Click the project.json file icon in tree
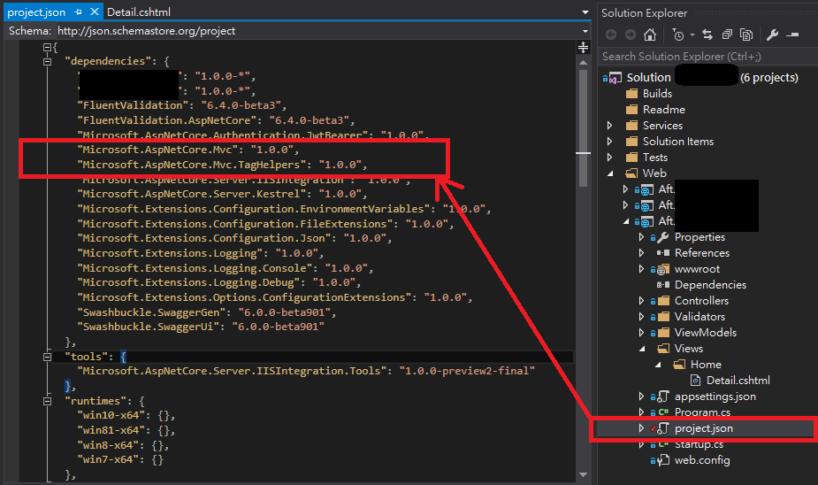 (x=663, y=428)
